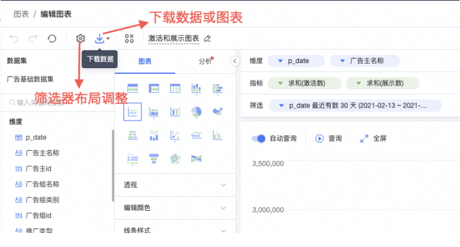The width and height of the screenshot is (460, 247).
Task: Select 广告主id field in dimension list
Action: (33, 169)
